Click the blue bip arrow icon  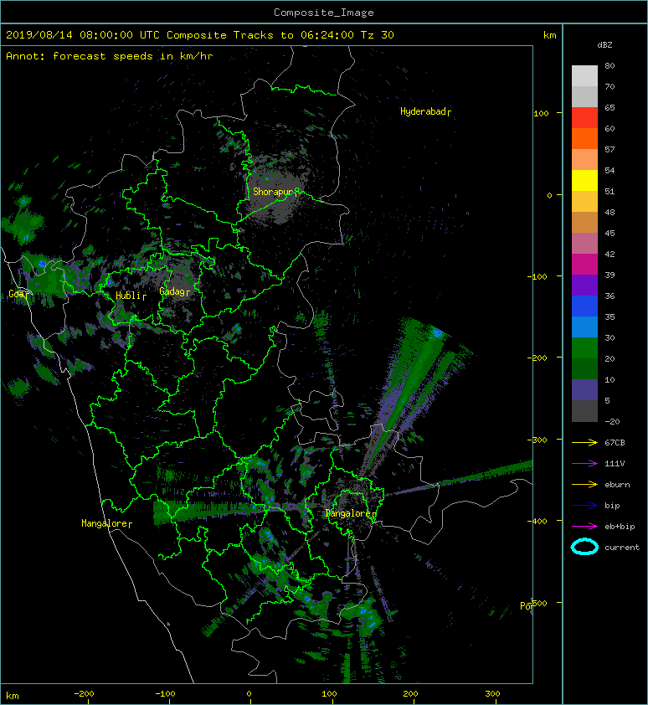point(584,506)
